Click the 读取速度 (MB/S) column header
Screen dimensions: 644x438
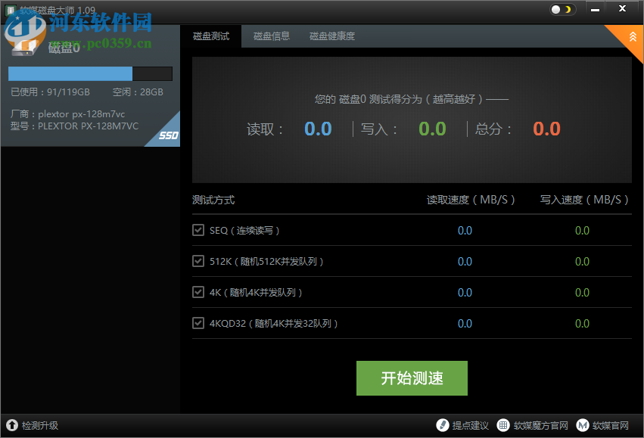[x=471, y=200]
